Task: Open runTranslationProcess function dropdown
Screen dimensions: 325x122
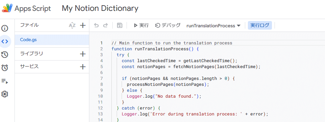Action: [x=214, y=26]
